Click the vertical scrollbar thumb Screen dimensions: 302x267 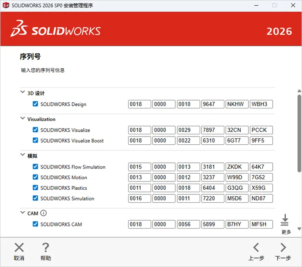coord(299,133)
